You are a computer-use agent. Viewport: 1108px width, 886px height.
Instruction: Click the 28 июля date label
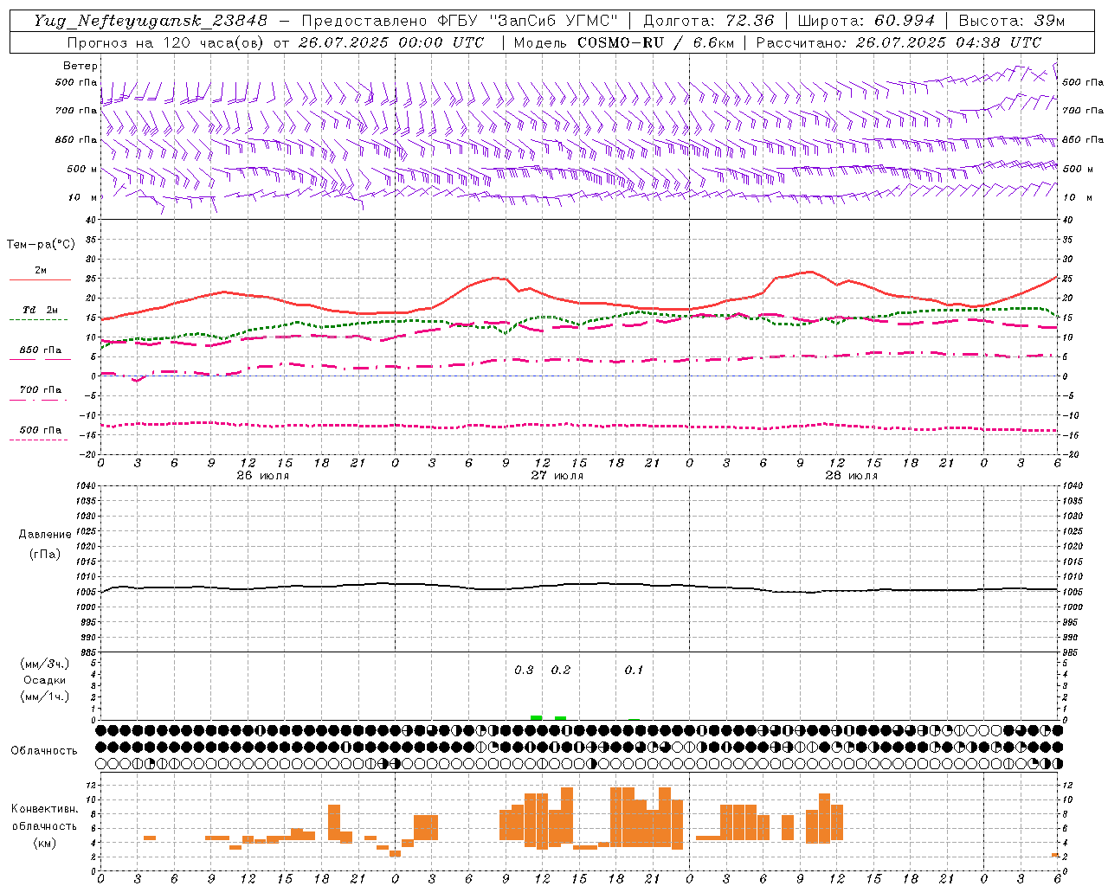[x=851, y=476]
